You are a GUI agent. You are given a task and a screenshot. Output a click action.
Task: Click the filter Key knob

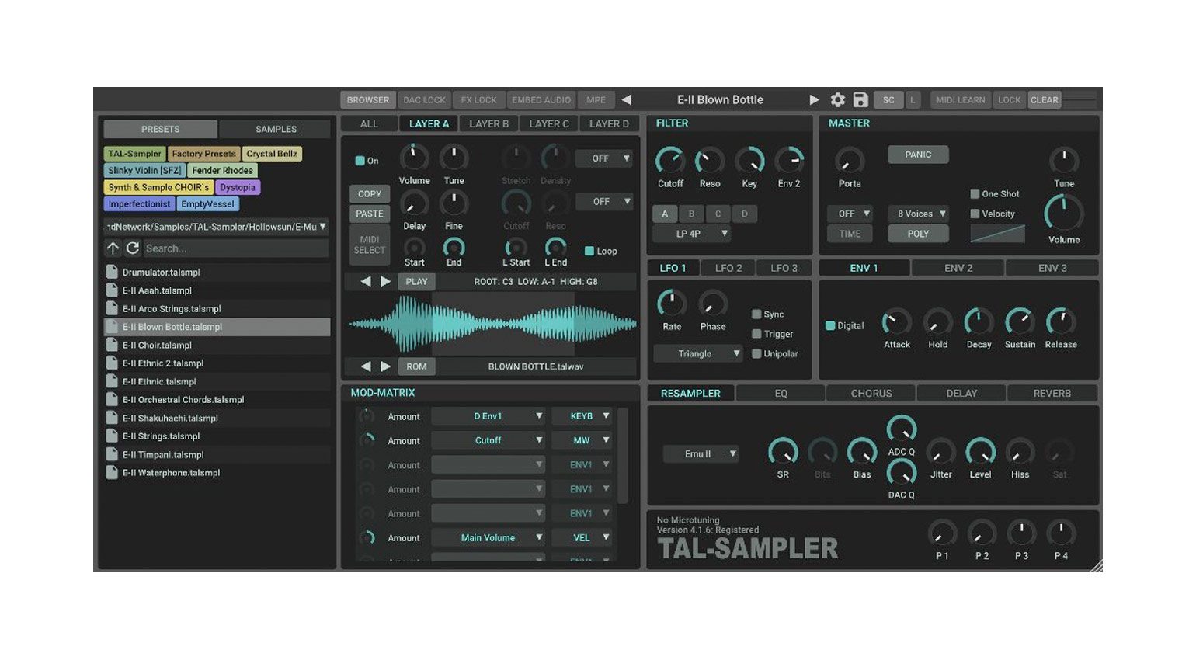tap(749, 161)
